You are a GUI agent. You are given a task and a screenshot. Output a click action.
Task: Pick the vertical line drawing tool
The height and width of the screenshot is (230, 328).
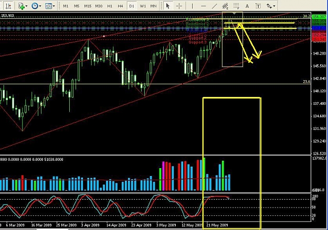pos(192,6)
